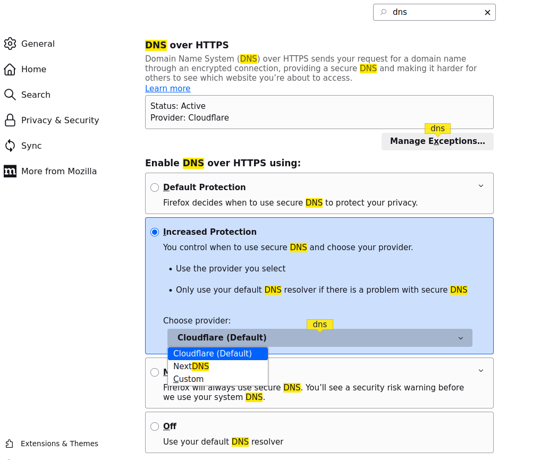
Task: Select Default Protection radio button
Action: click(x=155, y=188)
